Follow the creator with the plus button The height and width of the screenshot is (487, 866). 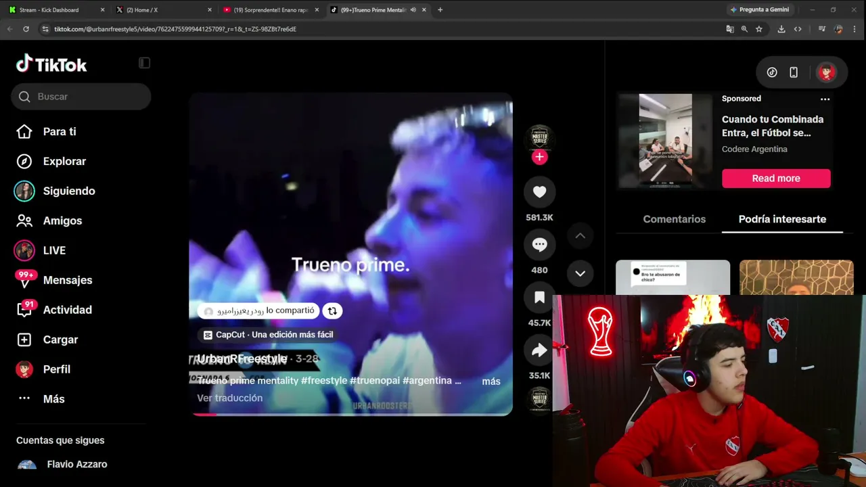click(x=539, y=157)
